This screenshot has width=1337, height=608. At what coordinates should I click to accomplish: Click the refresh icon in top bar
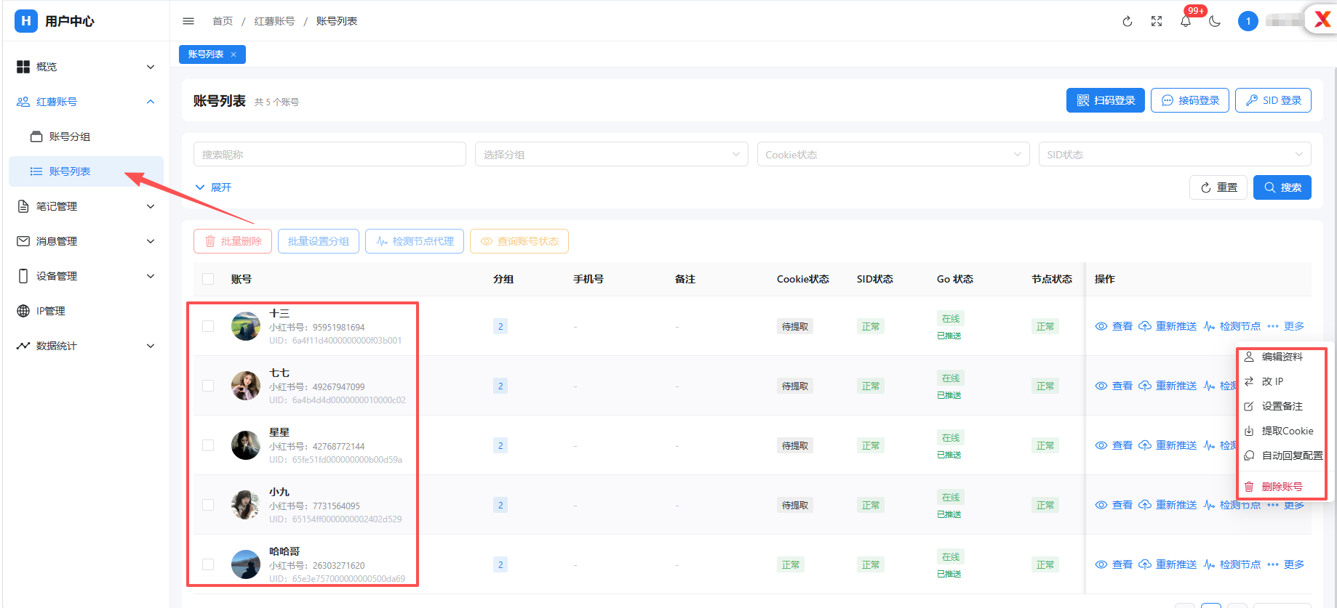(1128, 21)
